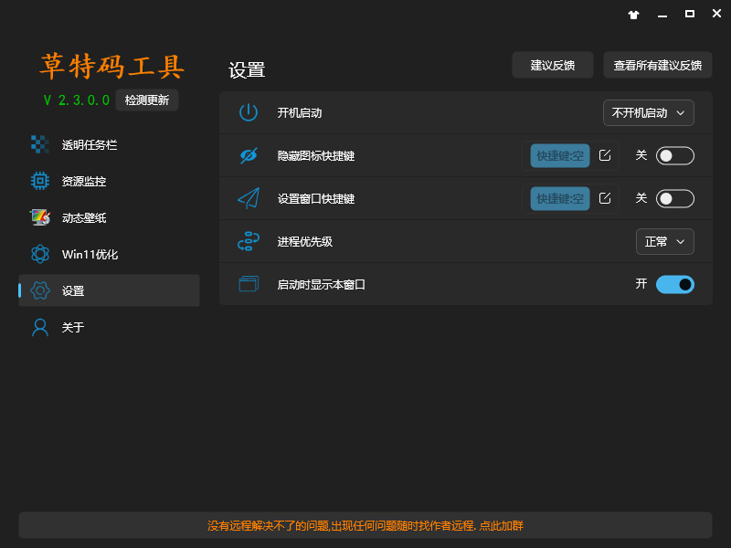Click the 设置 page heading

(x=247, y=70)
